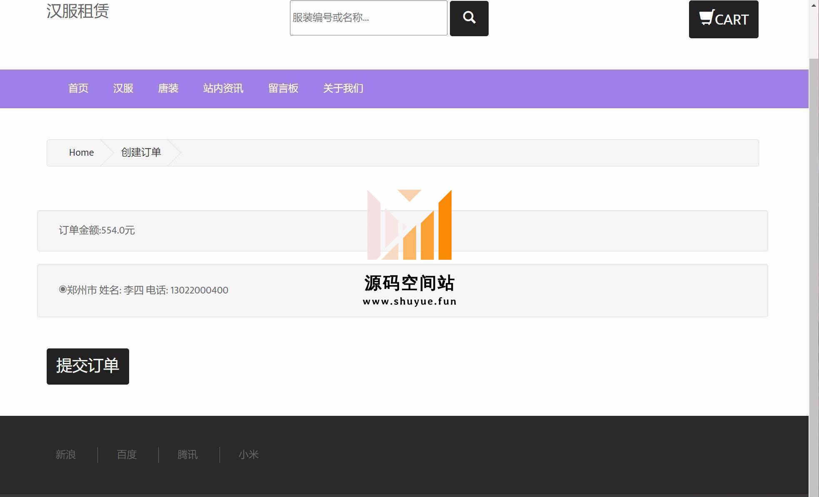
Task: Click the Home breadcrumb link
Action: click(x=81, y=153)
